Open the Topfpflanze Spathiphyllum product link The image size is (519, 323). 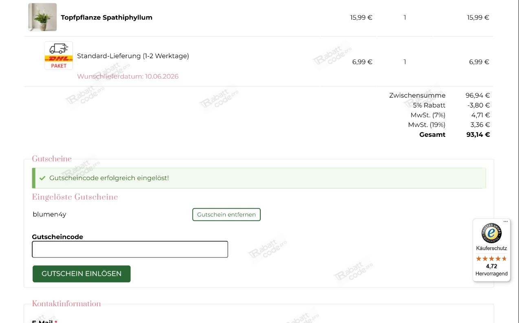click(x=107, y=18)
